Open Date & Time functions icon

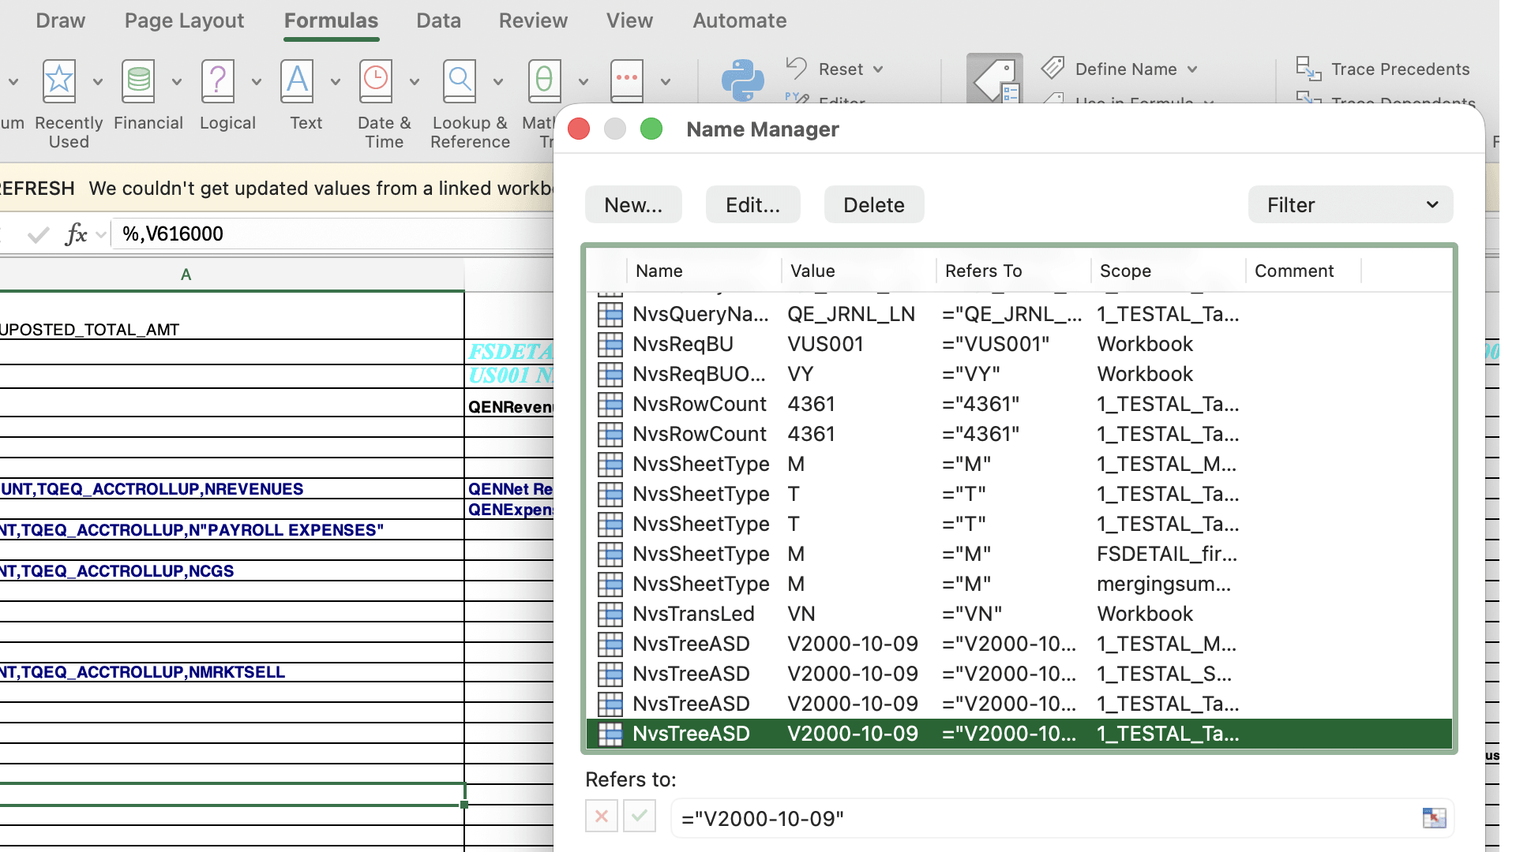click(x=376, y=81)
